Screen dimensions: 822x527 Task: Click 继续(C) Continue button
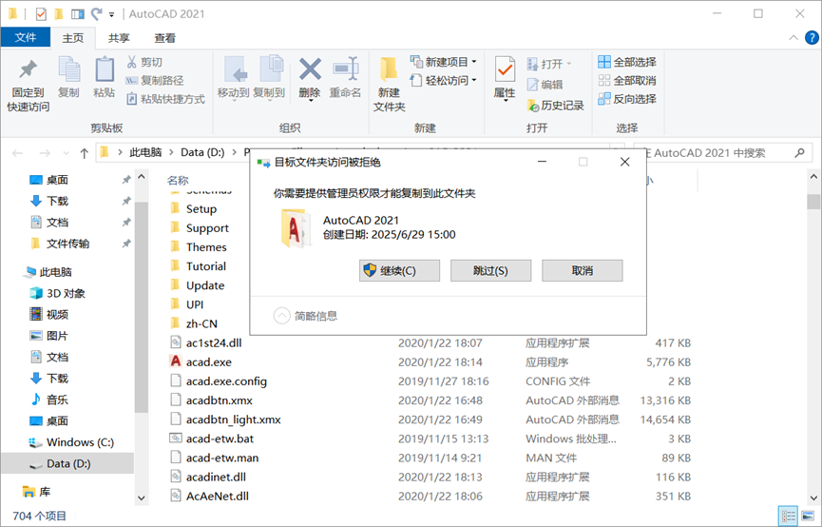[399, 270]
